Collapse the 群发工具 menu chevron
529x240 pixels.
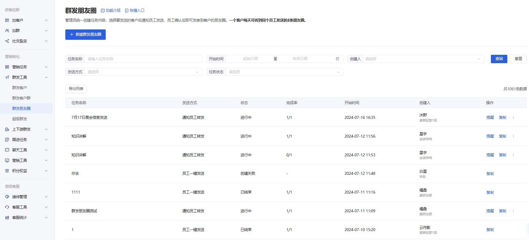[x=46, y=77]
